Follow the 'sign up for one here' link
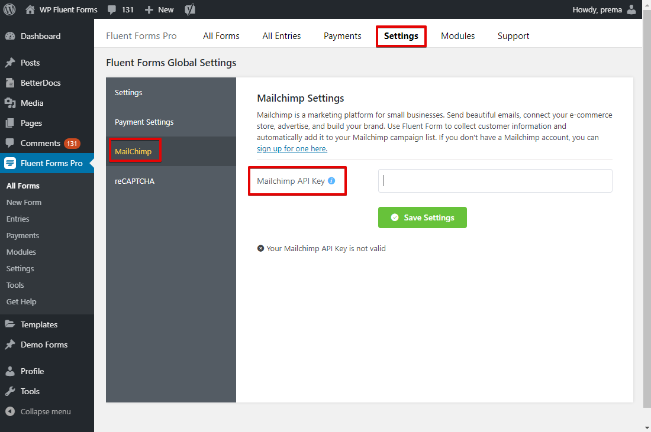 292,148
